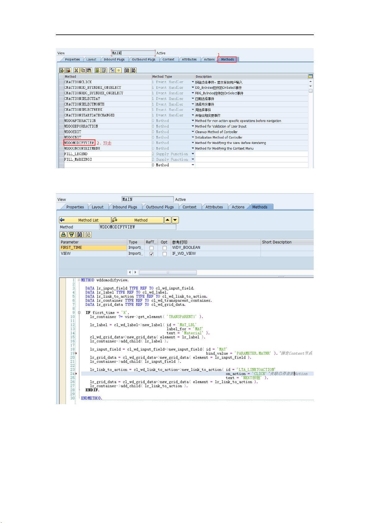This screenshot has height=523, width=370.
Task: Open Context tab in lower view
Action: pyautogui.click(x=189, y=207)
